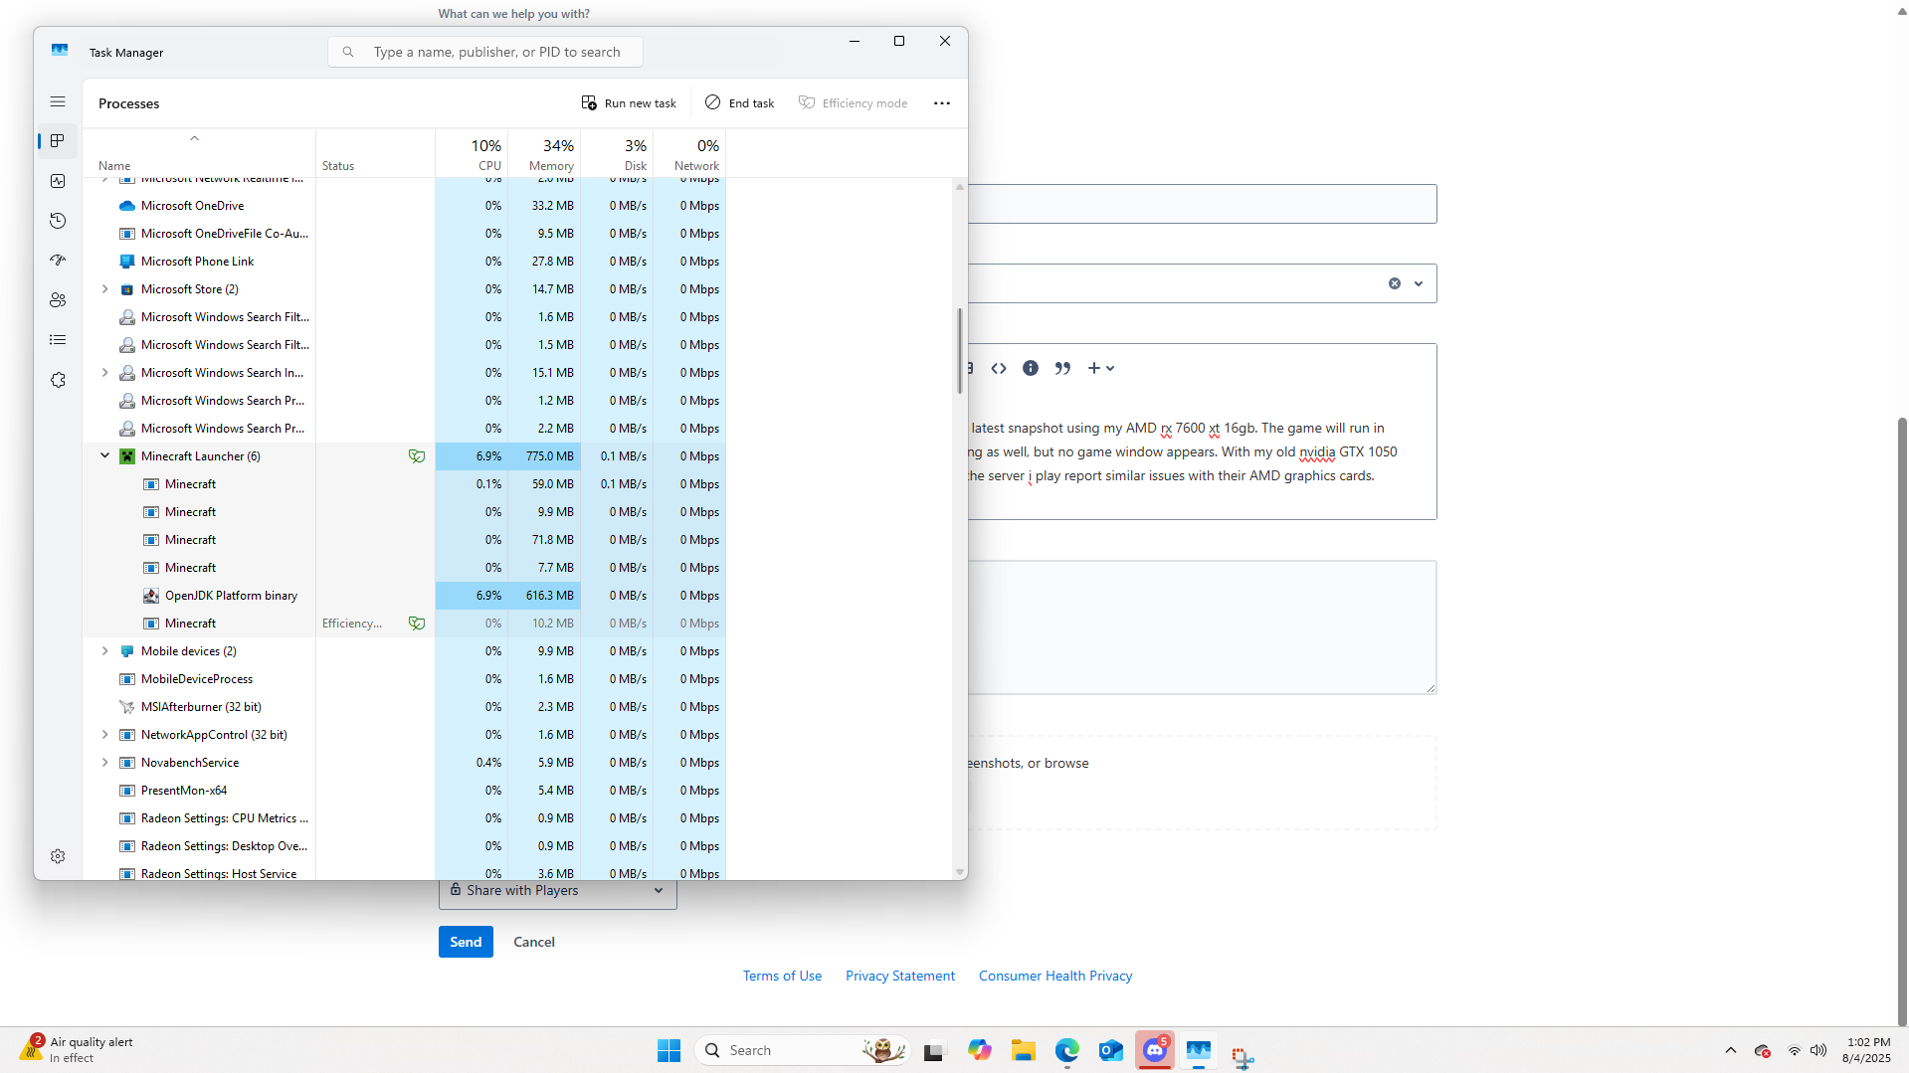Screen dimensions: 1909x1073
Task: Insert code block in the form editor
Action: (x=999, y=368)
